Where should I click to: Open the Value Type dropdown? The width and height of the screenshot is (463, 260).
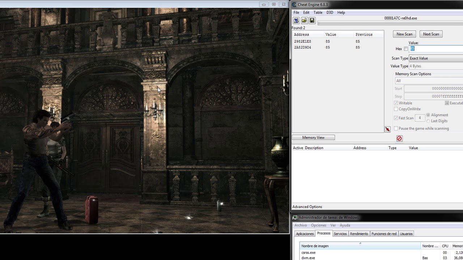pyautogui.click(x=436, y=66)
